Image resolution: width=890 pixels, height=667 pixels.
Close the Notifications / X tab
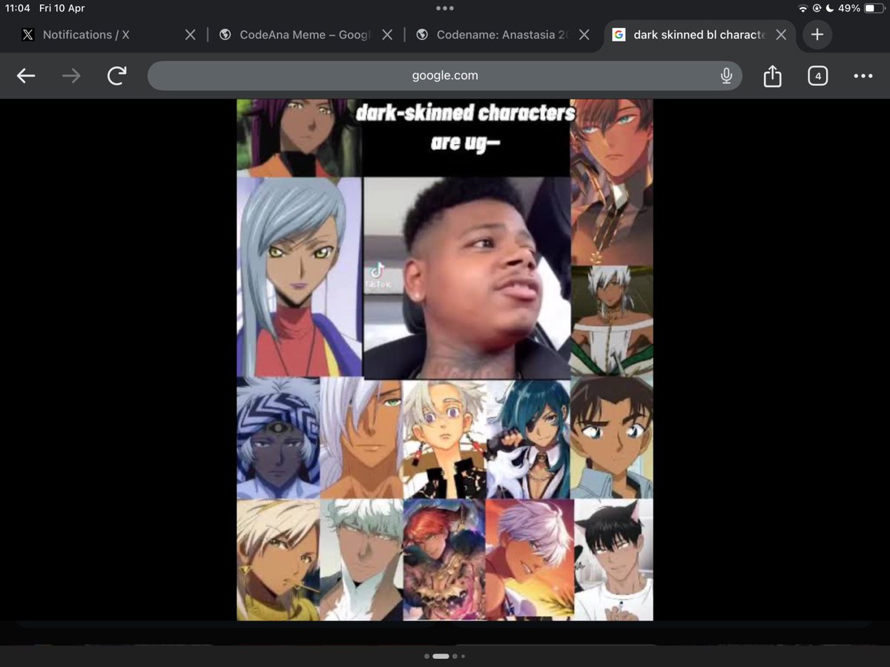click(190, 35)
